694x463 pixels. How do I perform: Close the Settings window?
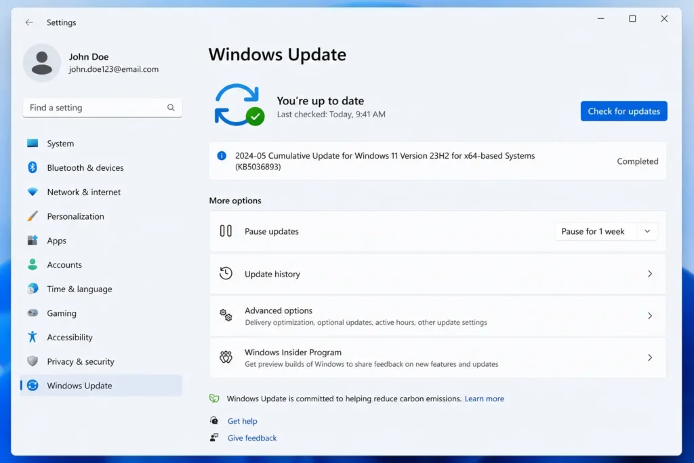[664, 18]
